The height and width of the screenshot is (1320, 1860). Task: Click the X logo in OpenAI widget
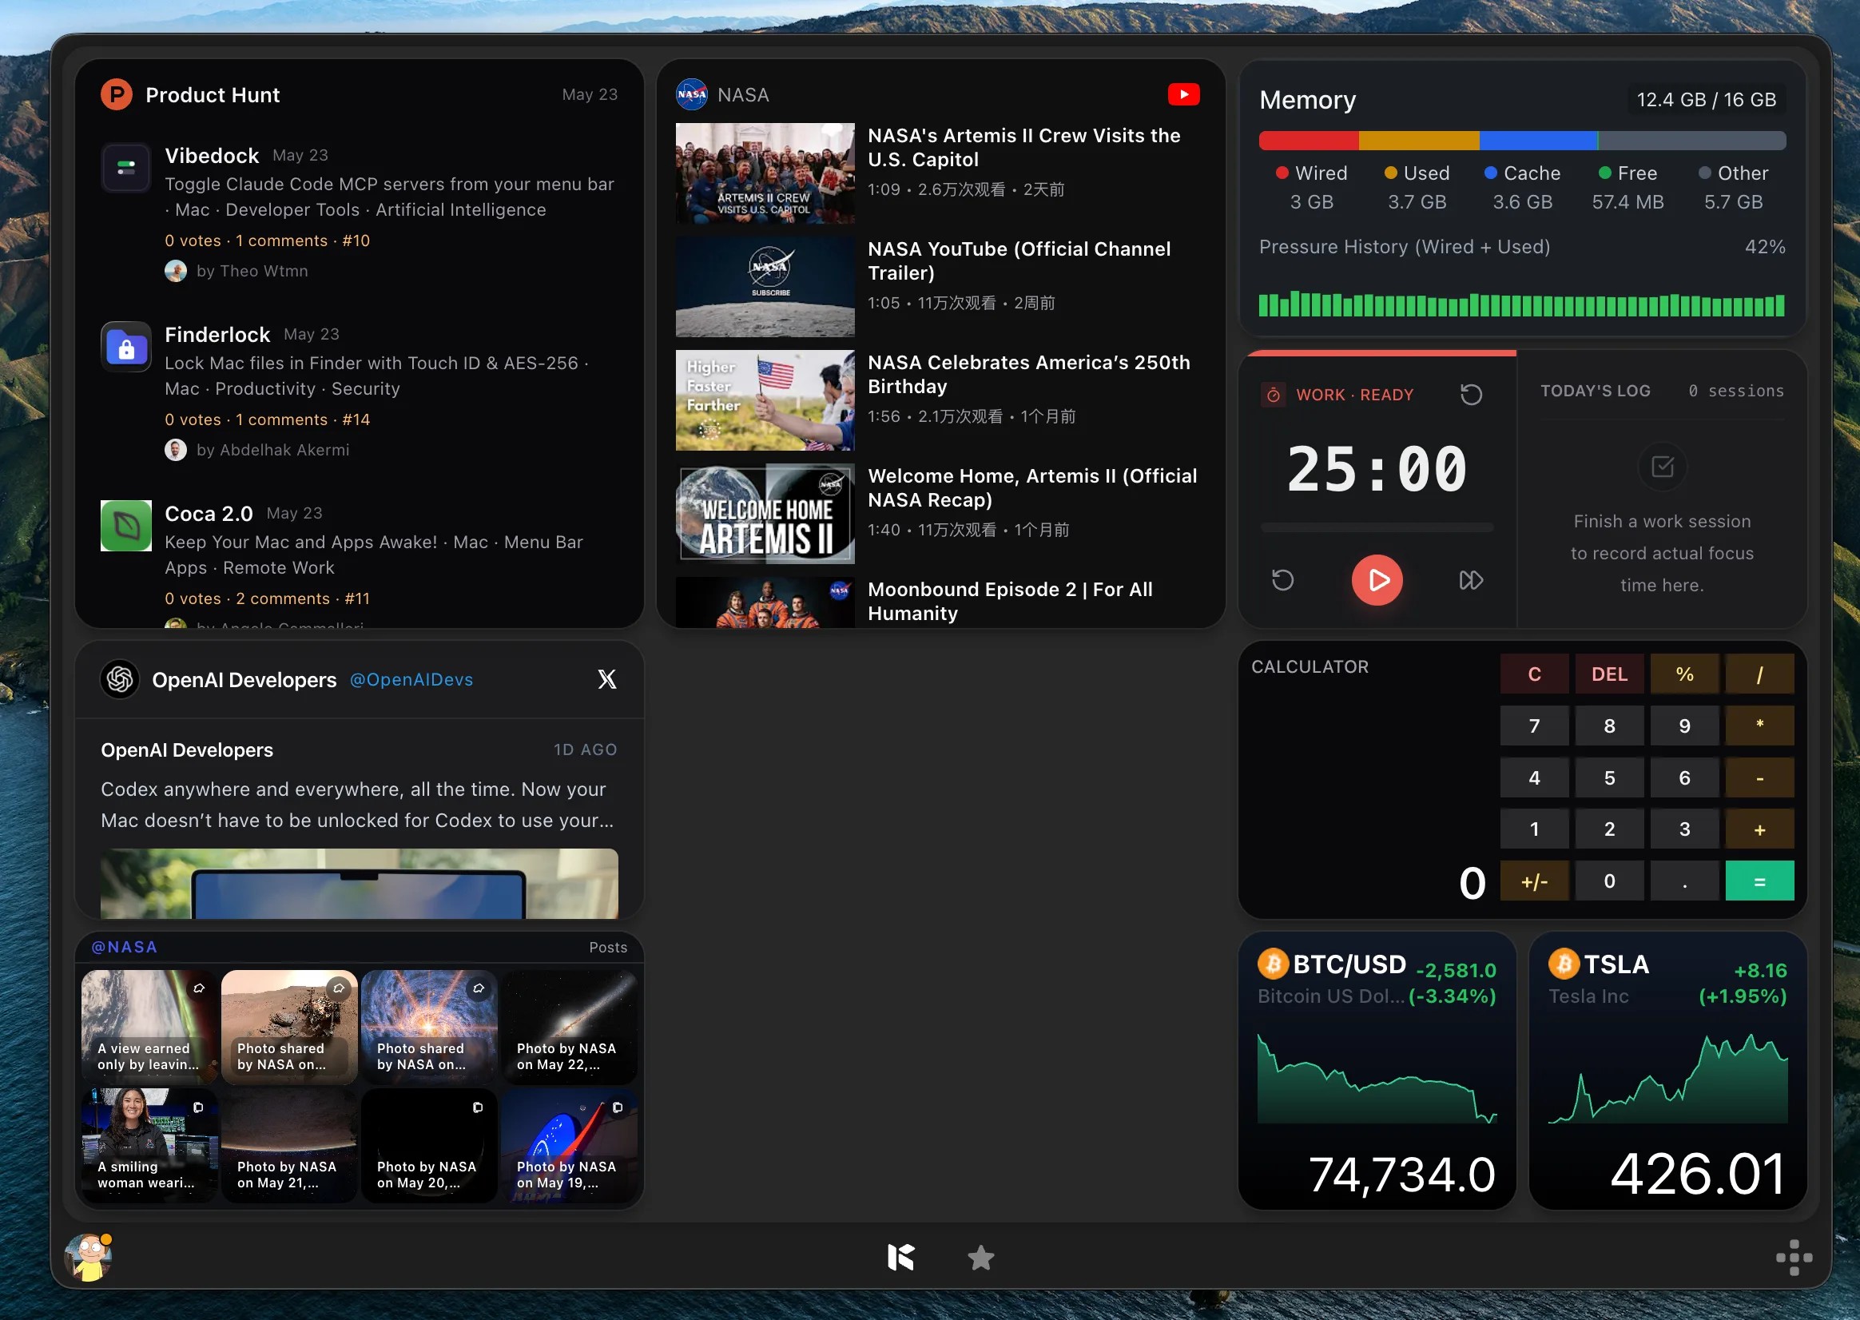click(x=607, y=679)
